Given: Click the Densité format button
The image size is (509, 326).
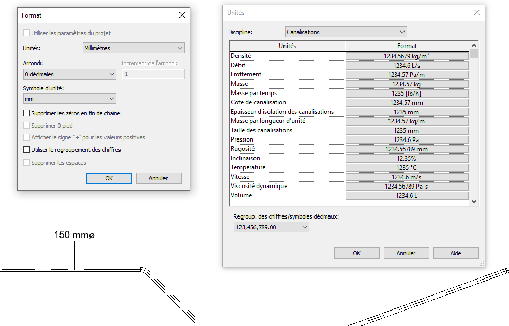Looking at the screenshot, I should point(407,56).
